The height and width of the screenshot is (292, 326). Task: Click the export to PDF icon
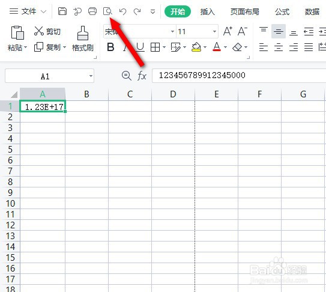(x=77, y=11)
